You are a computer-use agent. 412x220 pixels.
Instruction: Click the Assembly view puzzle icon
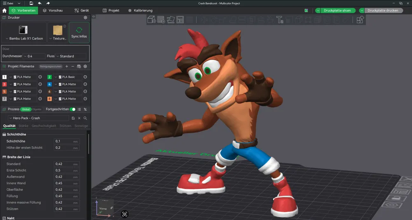360,20
